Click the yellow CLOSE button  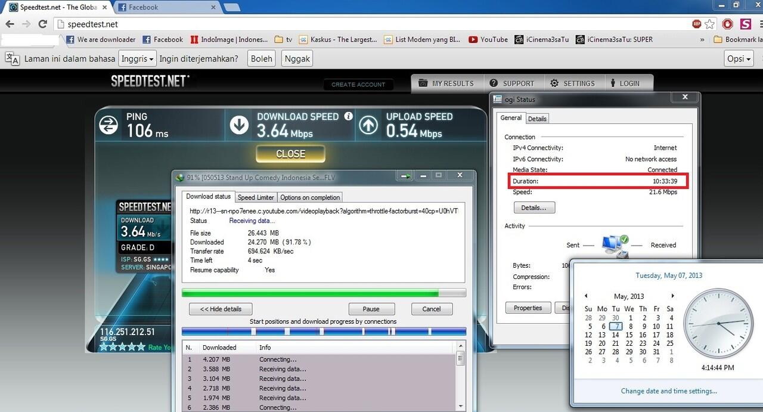pyautogui.click(x=291, y=154)
